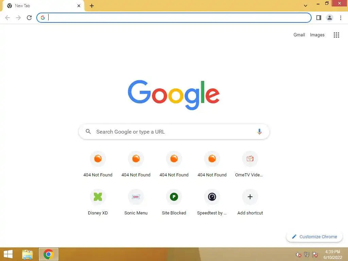Open the taskbar clock showing 4:39 PM
Screen dimensions: 348x261
coord(333,255)
